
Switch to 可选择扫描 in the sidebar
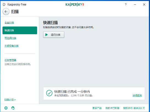pos(10,38)
